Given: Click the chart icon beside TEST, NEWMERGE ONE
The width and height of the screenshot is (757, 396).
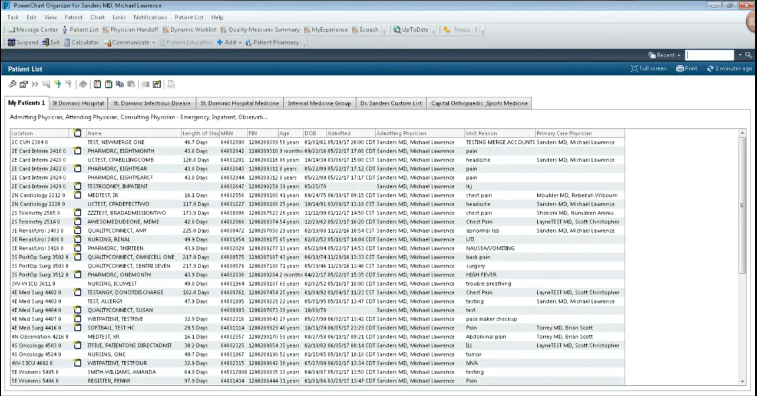Looking at the screenshot, I should pyautogui.click(x=78, y=142).
